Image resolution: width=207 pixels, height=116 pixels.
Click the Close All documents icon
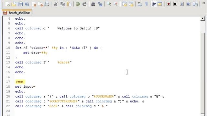click(40, 4)
